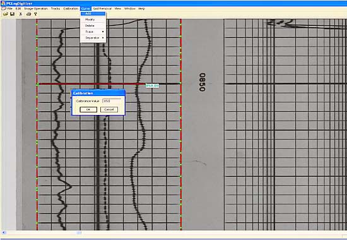Open the Image Operation menu
The height and width of the screenshot is (240, 347).
pos(36,9)
